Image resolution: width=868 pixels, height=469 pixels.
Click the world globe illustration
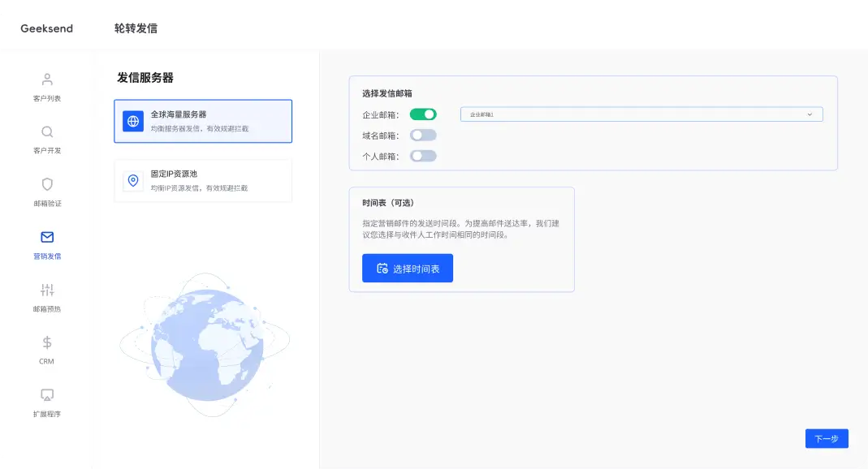tap(203, 344)
